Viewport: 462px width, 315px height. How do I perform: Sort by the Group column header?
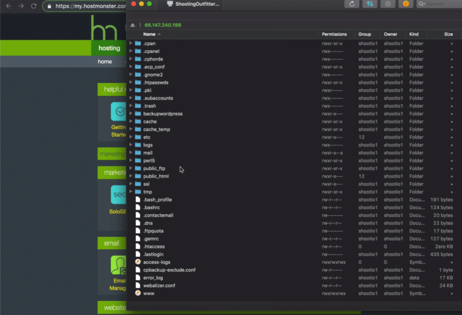tap(364, 35)
